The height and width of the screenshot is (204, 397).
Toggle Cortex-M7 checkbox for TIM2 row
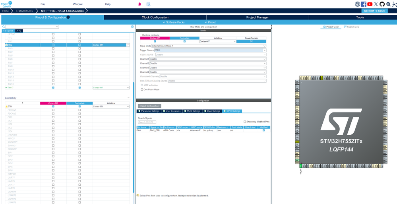pyautogui.click(x=53, y=45)
